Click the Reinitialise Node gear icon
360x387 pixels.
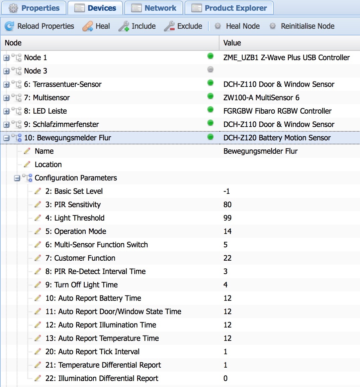273,26
